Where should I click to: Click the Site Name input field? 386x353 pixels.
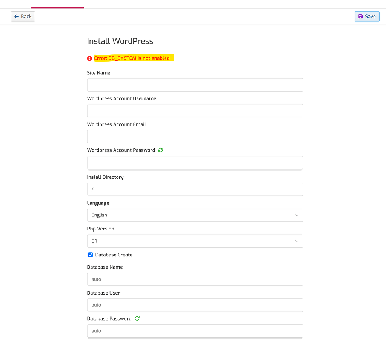(195, 85)
